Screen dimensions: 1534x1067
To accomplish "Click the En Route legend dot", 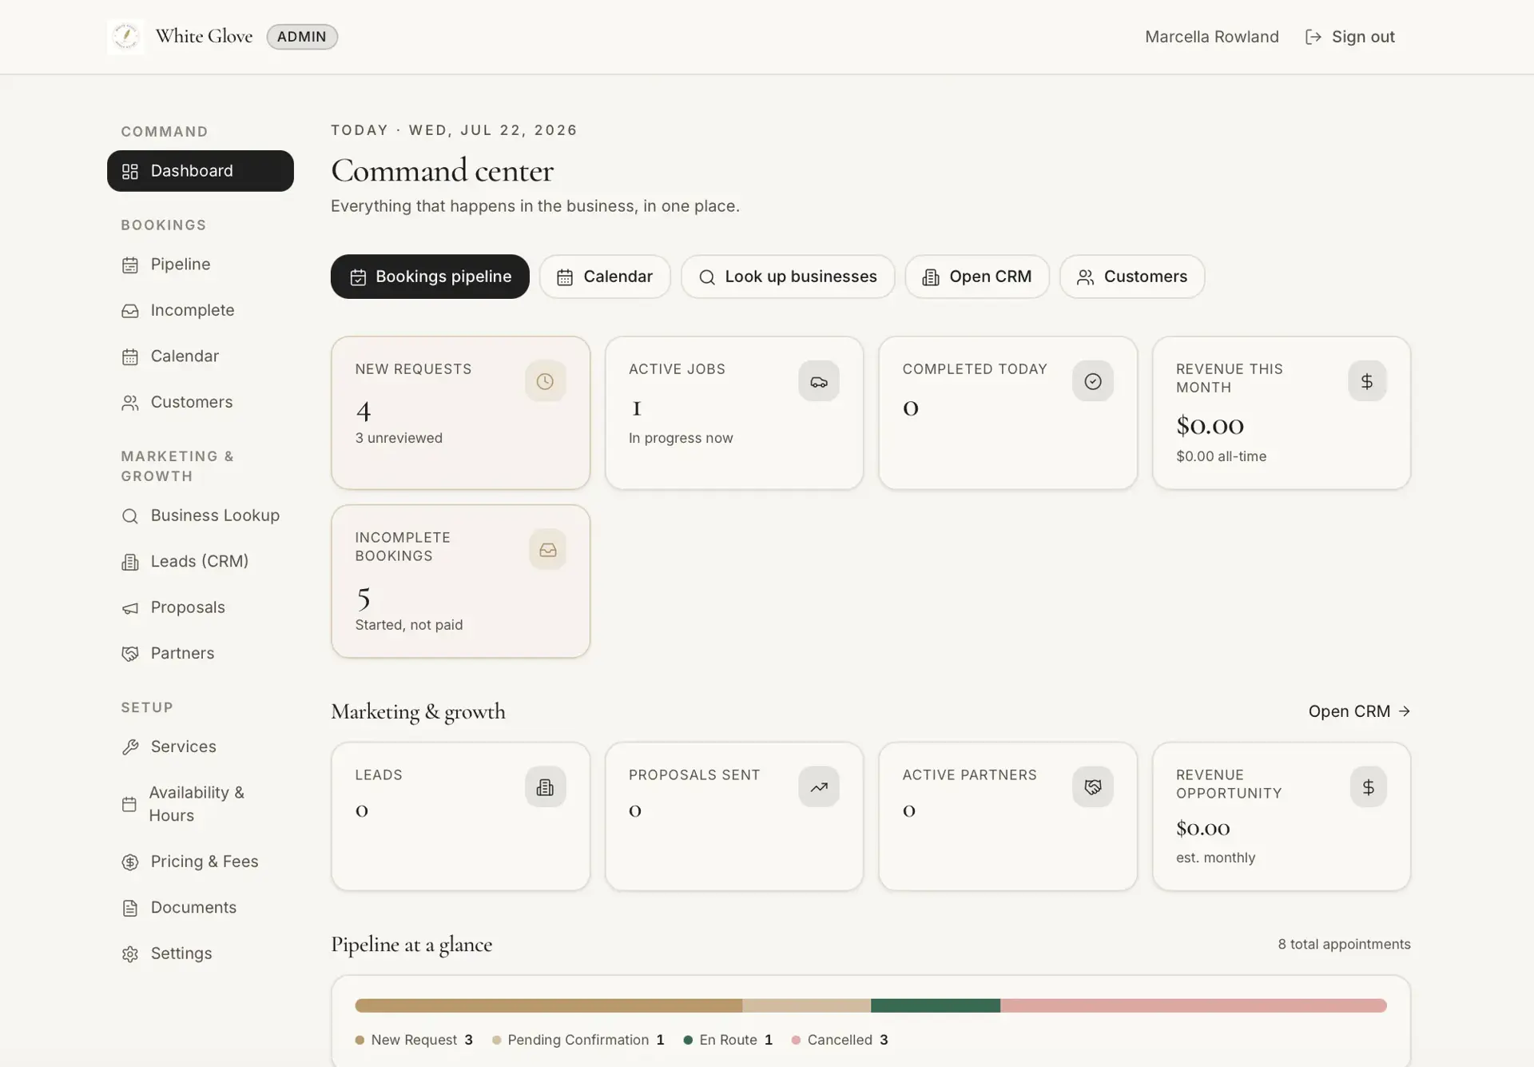I will pos(688,1040).
